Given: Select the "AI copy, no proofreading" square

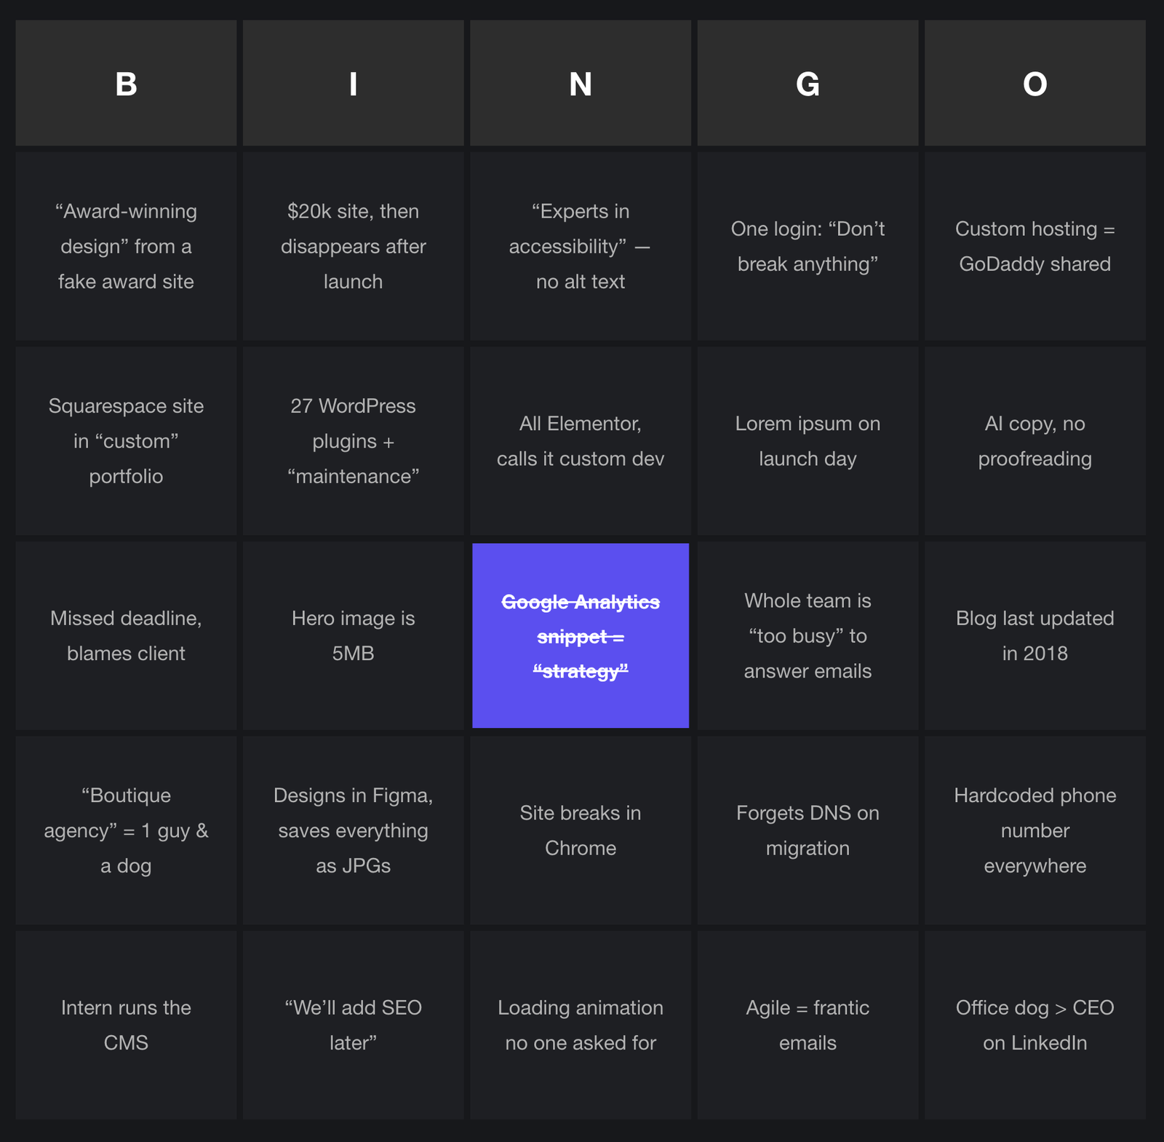Looking at the screenshot, I should click(x=1035, y=441).
